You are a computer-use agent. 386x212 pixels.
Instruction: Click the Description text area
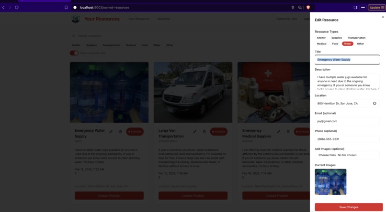(x=347, y=82)
